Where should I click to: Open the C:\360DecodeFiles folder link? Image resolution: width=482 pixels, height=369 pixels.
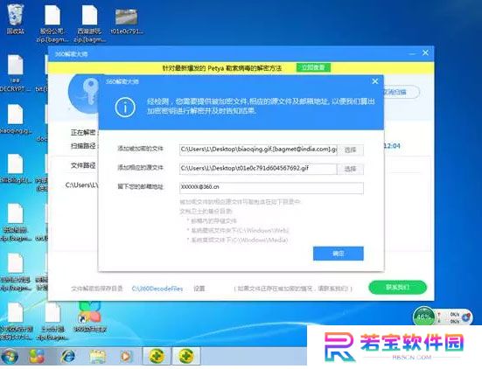[157, 289]
